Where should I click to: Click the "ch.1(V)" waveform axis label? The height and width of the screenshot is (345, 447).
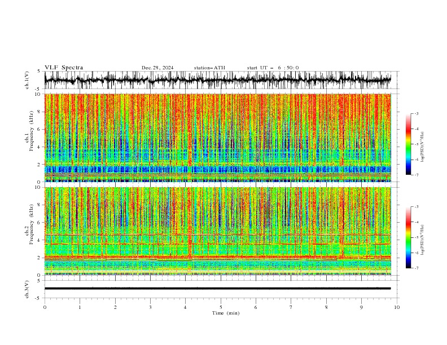pos(27,80)
